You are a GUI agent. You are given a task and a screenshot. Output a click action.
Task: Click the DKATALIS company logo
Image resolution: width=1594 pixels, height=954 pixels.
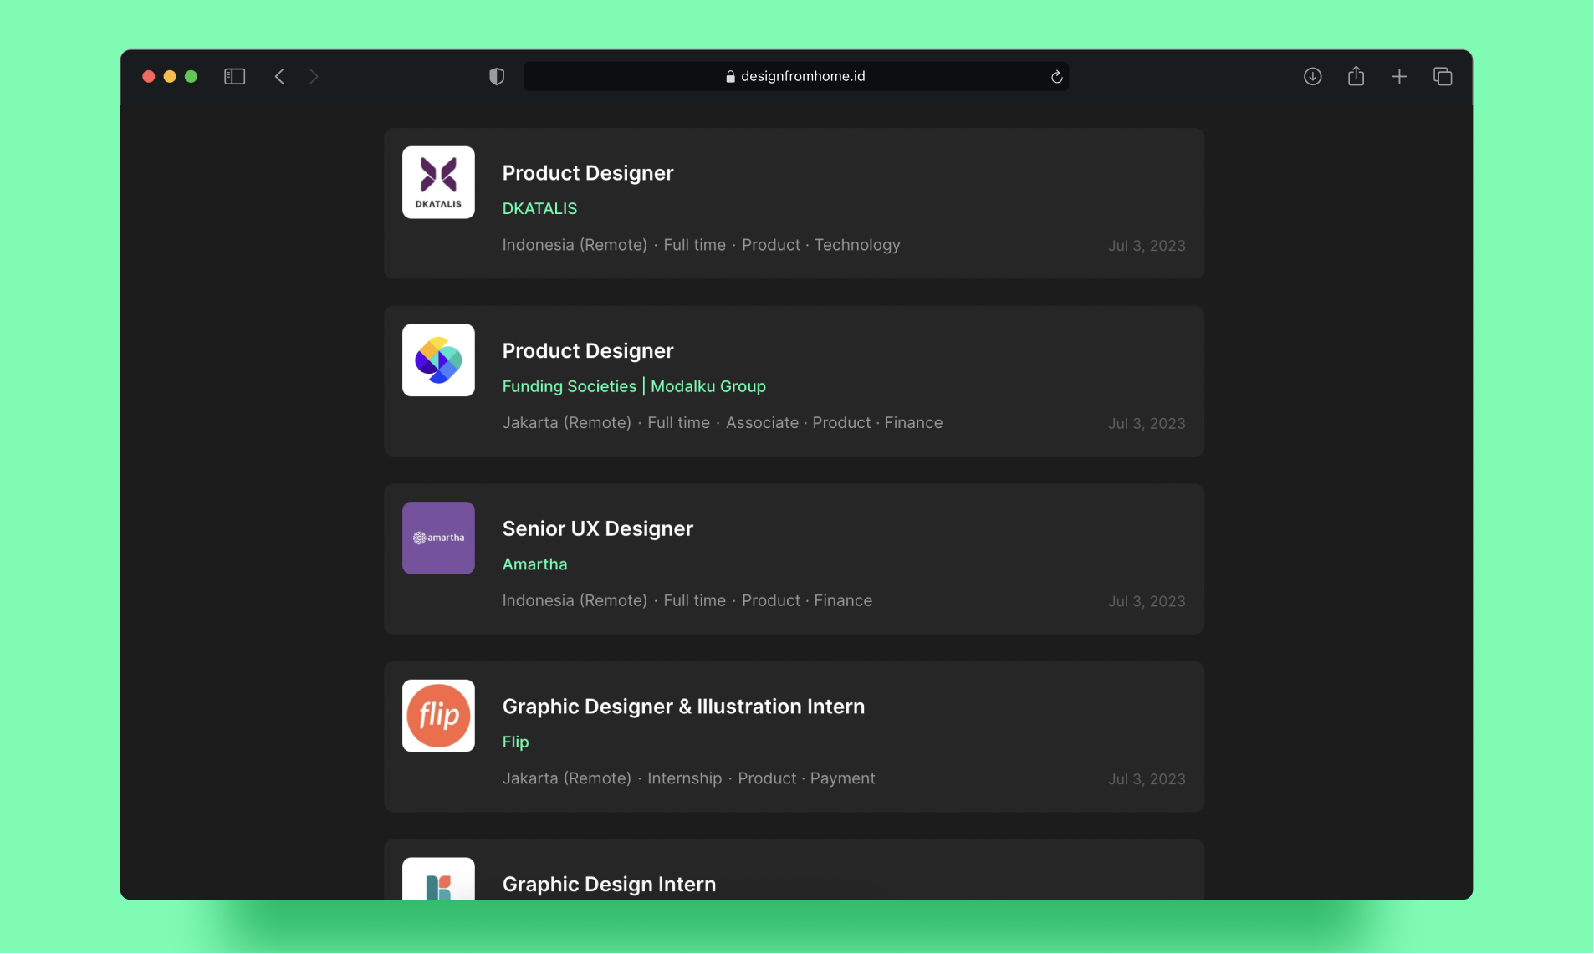point(438,182)
